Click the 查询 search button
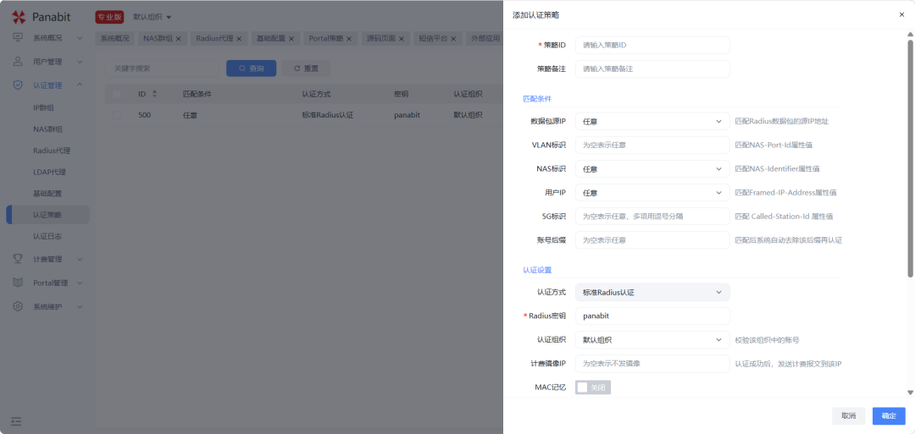 [x=252, y=69]
